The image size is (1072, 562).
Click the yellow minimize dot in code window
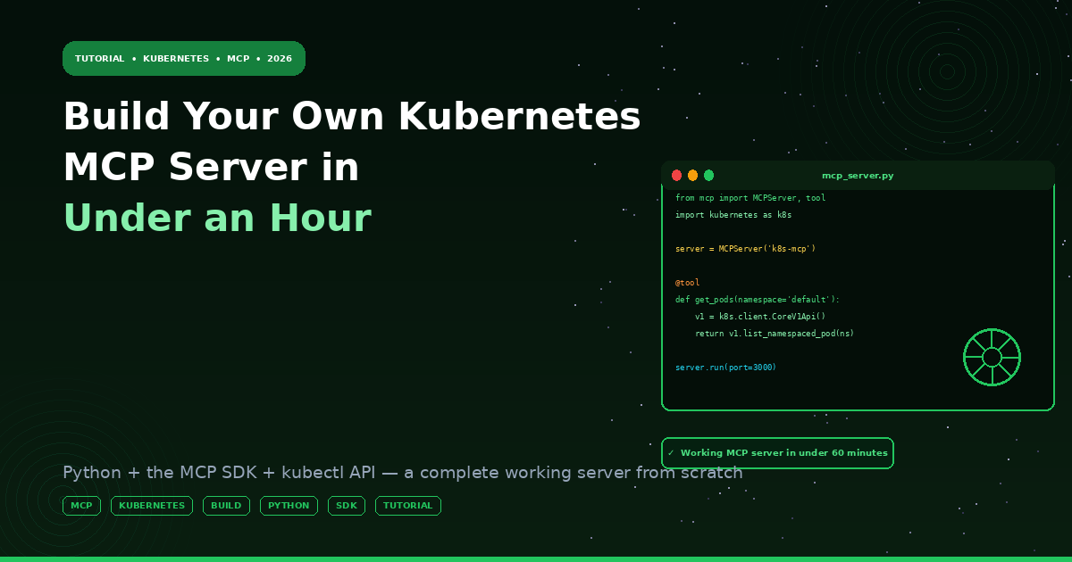[692, 176]
